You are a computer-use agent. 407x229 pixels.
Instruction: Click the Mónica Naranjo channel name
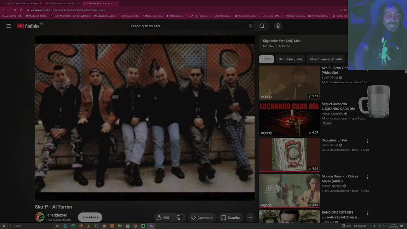click(332, 186)
